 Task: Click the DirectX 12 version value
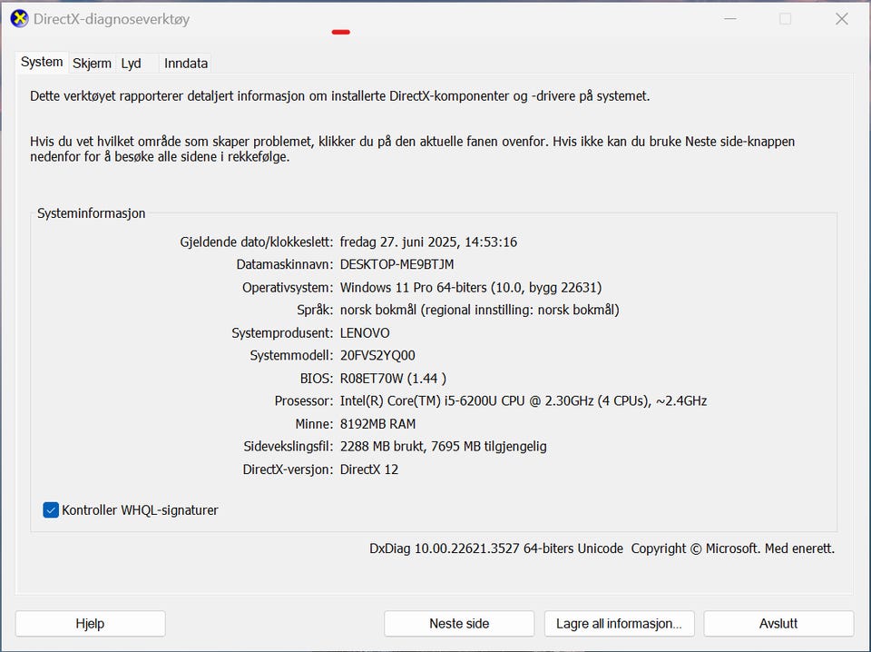tap(369, 469)
